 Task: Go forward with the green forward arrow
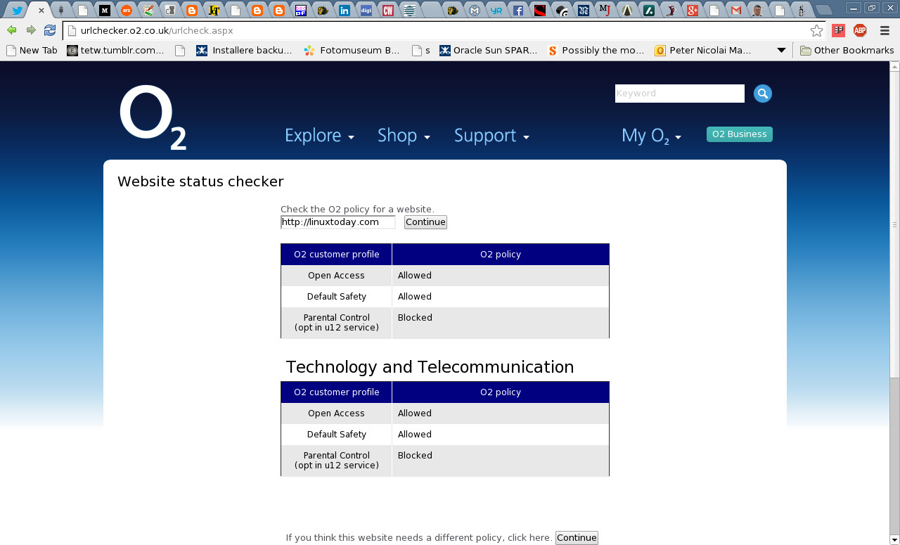tap(31, 30)
